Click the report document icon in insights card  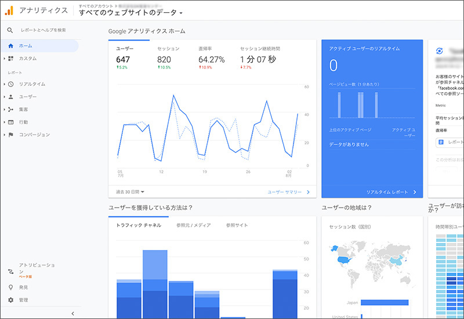[x=441, y=142]
